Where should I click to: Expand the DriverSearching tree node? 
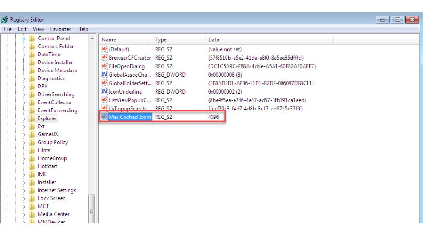point(24,95)
